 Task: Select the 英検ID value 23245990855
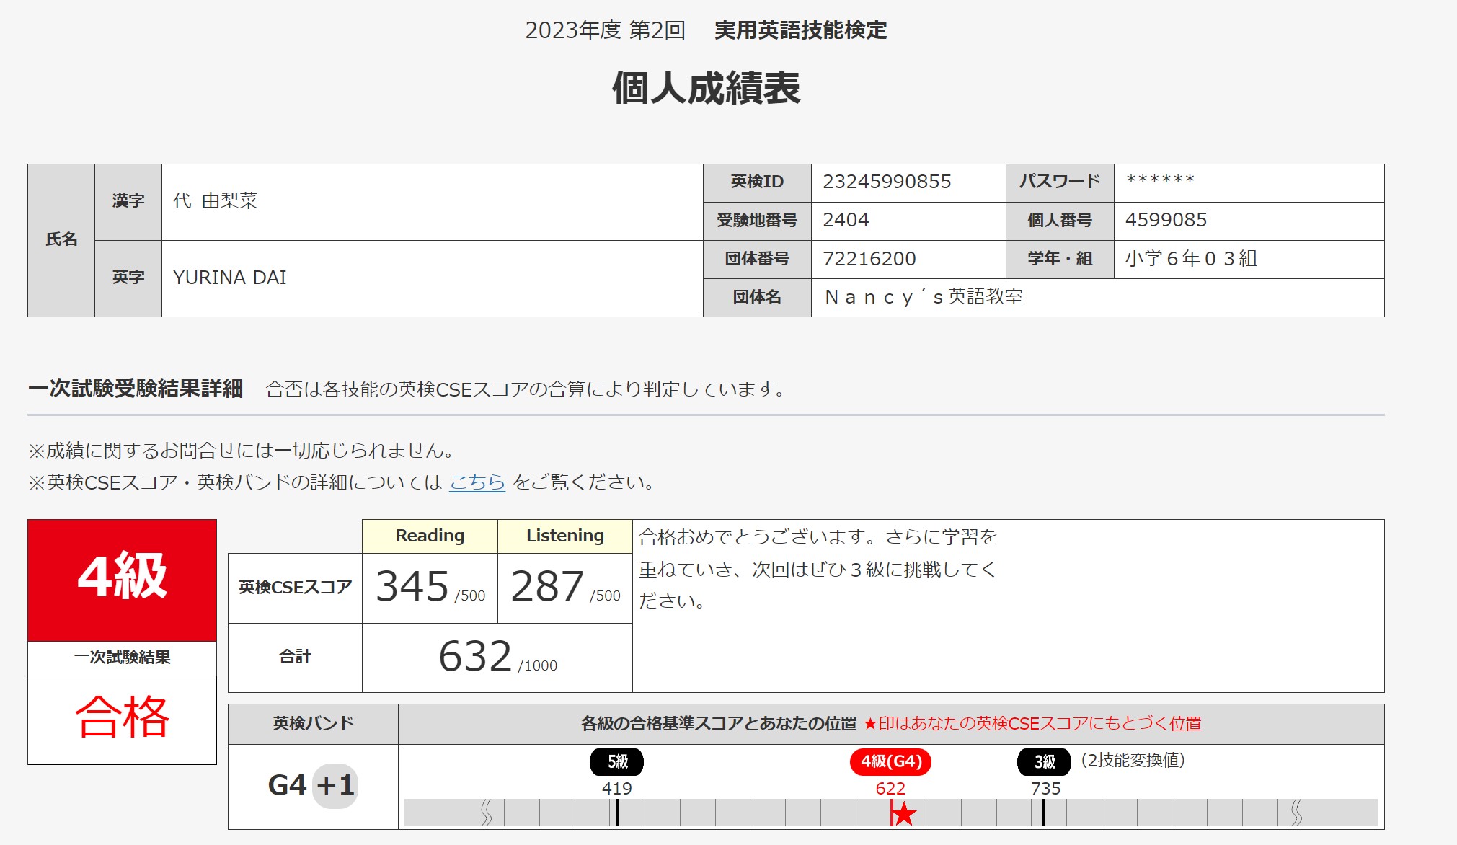point(887,182)
